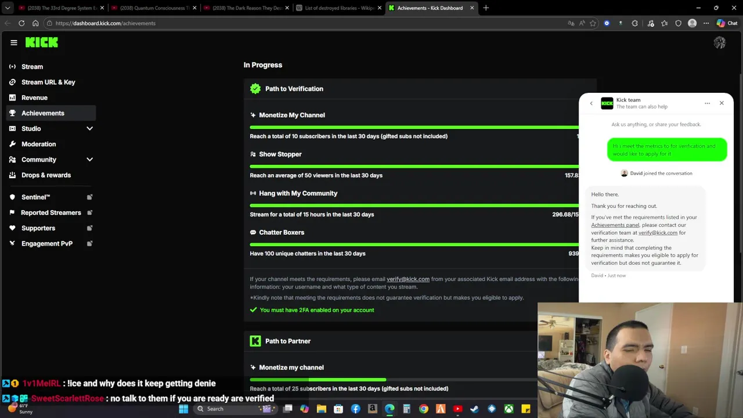Open the Favorites list icon
743x418 pixels.
pyautogui.click(x=664, y=23)
